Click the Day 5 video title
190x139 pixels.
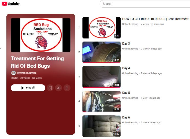126,93
